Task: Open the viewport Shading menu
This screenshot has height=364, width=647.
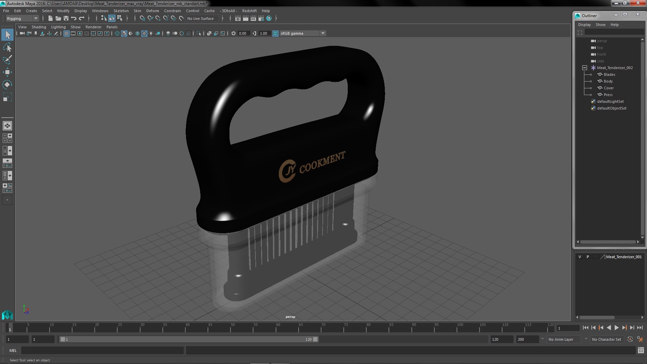Action: point(39,27)
